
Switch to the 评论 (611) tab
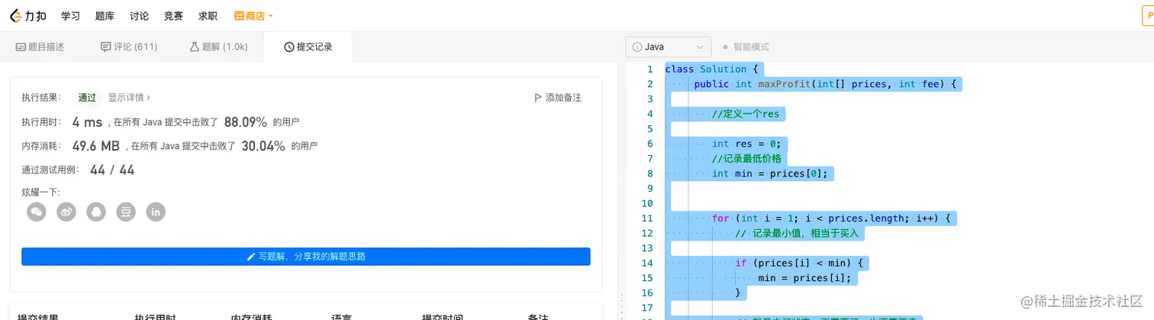point(128,47)
